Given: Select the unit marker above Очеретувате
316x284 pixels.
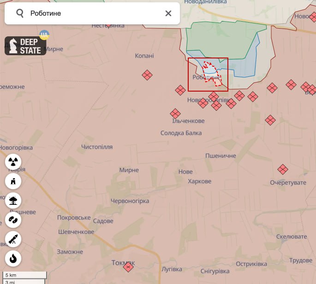Looking at the screenshot, I should pyautogui.click(x=283, y=169).
